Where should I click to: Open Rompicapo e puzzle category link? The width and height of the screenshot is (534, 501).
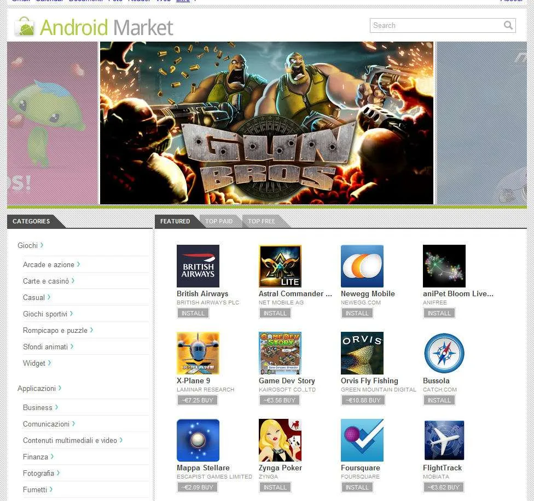coord(58,330)
